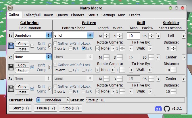Image resolution: width=192 pixels, height=118 pixels.
Task: Click Pause (F2) button
Action: click(45, 108)
